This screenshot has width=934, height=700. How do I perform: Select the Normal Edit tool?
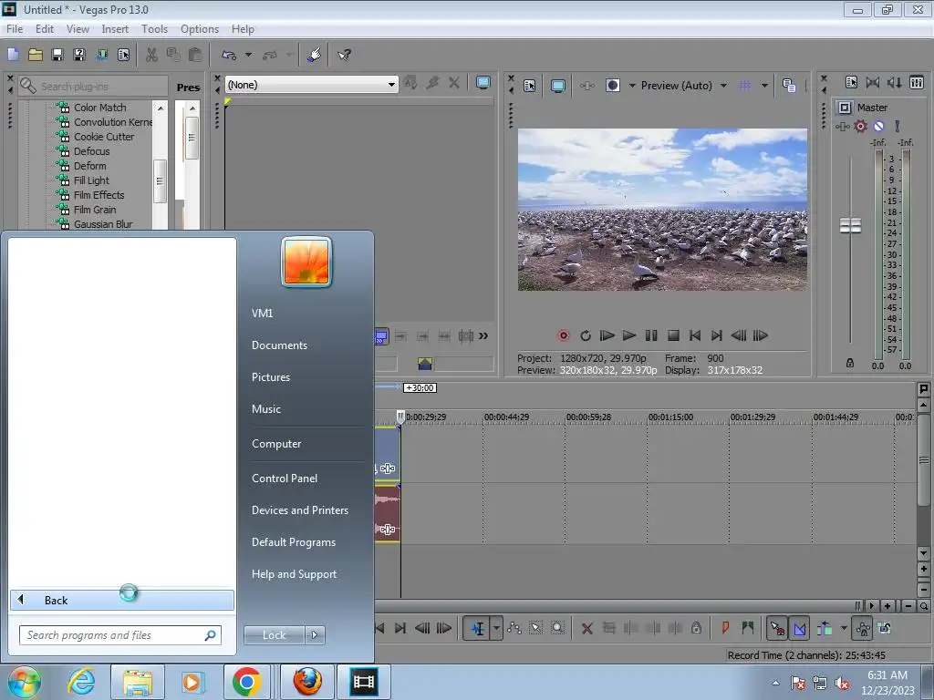pyautogui.click(x=477, y=628)
